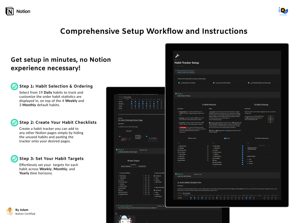This screenshot has width=297, height=223.
Task: Click the teal Step 3 bullet in back window
Action: 117,150
